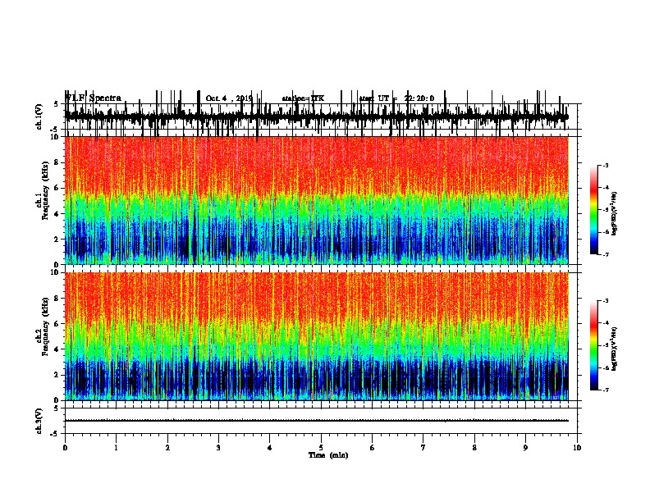Click the '2' kHz tick of ch.1 spectrogram

tap(57, 240)
